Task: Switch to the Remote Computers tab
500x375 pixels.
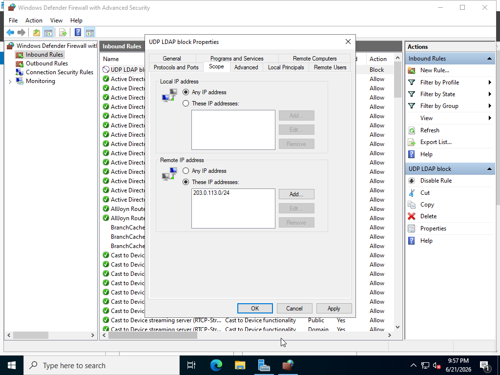Action: point(314,59)
